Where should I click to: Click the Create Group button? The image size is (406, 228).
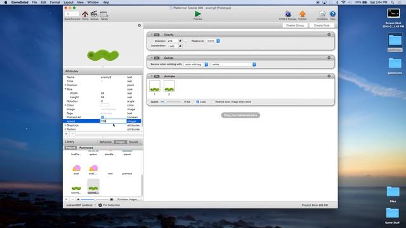click(x=295, y=25)
